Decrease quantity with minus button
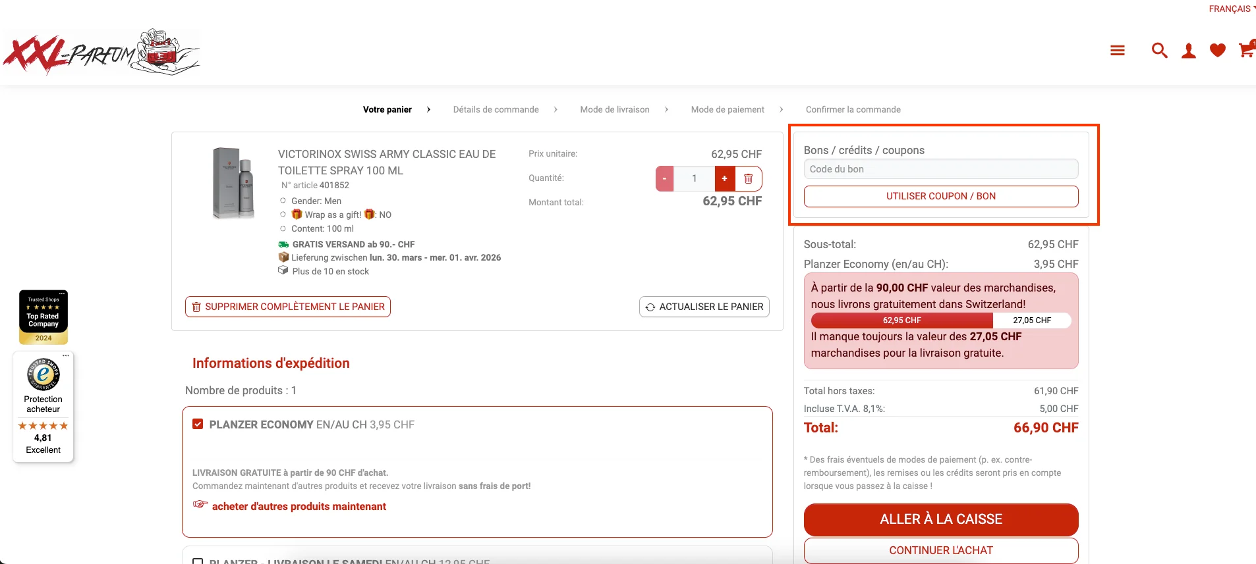This screenshot has width=1256, height=564. point(664,178)
